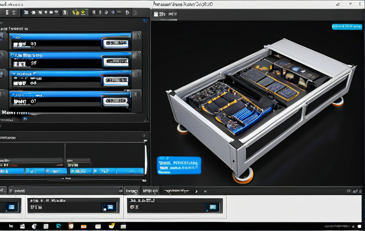Toggle the lock button beside fourth blue row

pos(137,94)
